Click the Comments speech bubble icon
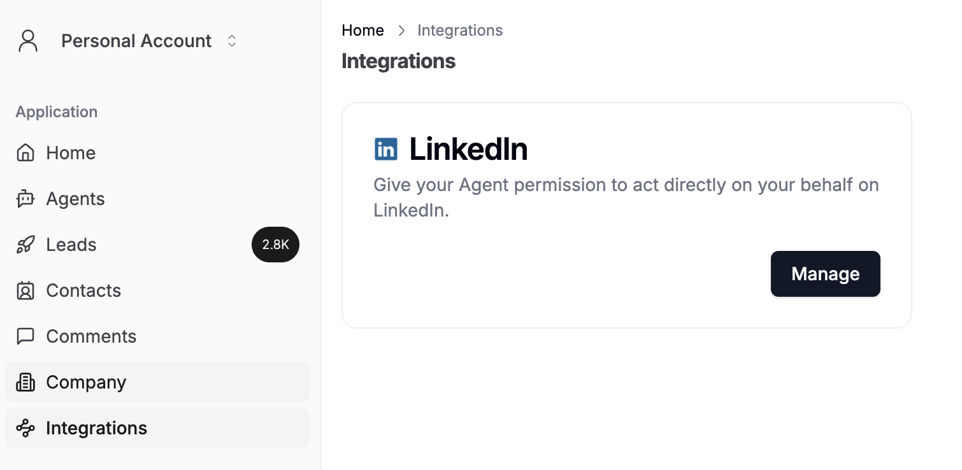This screenshot has height=470, width=962. tap(25, 336)
